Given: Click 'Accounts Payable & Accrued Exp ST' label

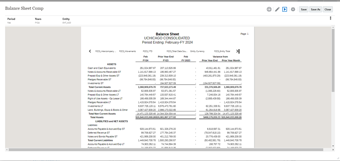Looking at the screenshot, I should pyautogui.click(x=106, y=129).
